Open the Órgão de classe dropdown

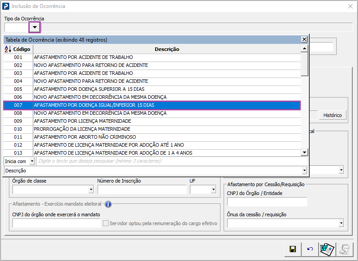tap(91, 190)
